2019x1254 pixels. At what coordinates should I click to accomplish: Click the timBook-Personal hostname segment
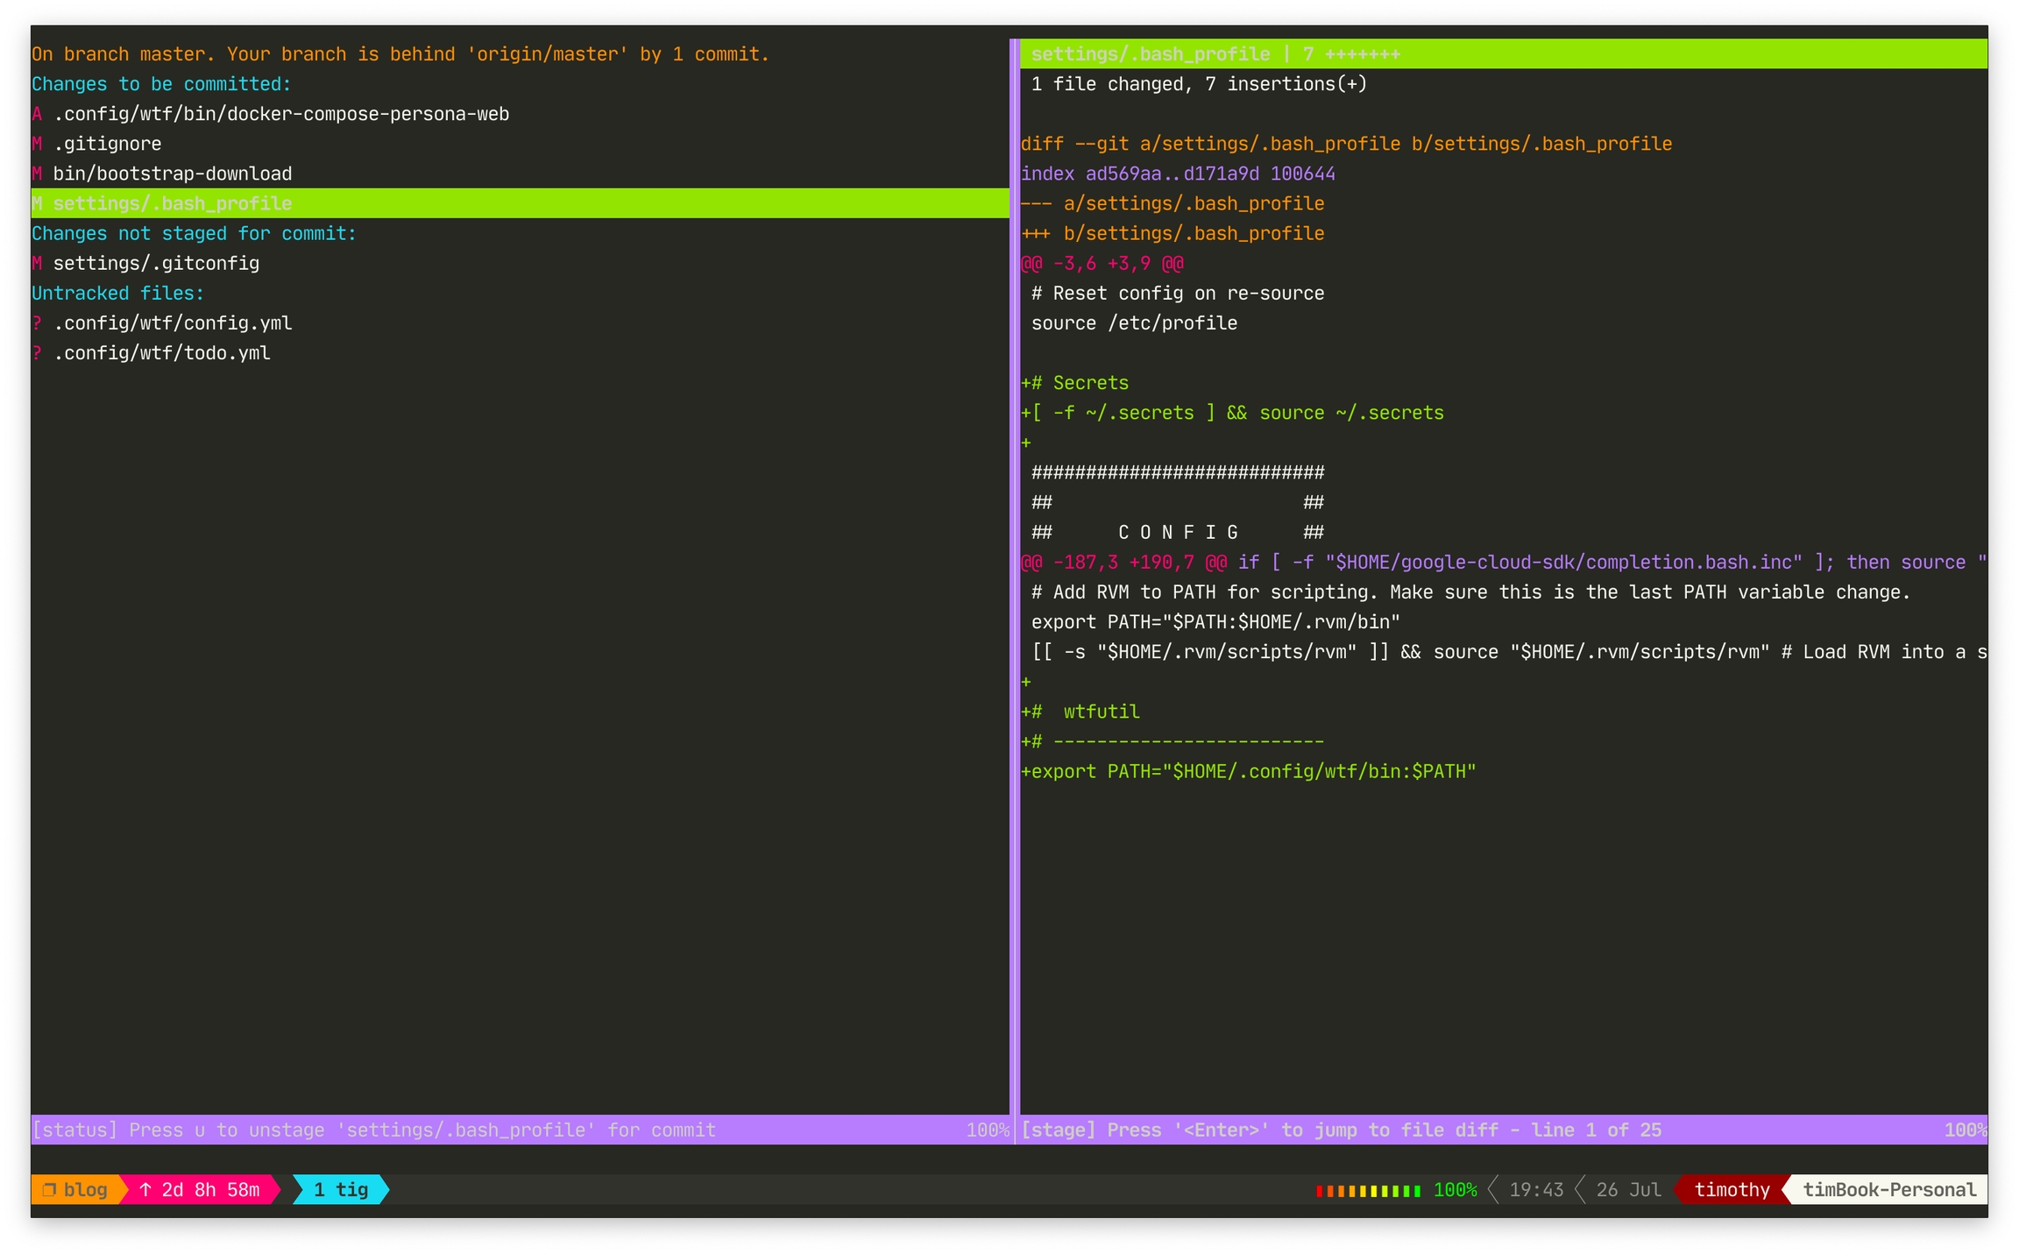click(x=1888, y=1189)
